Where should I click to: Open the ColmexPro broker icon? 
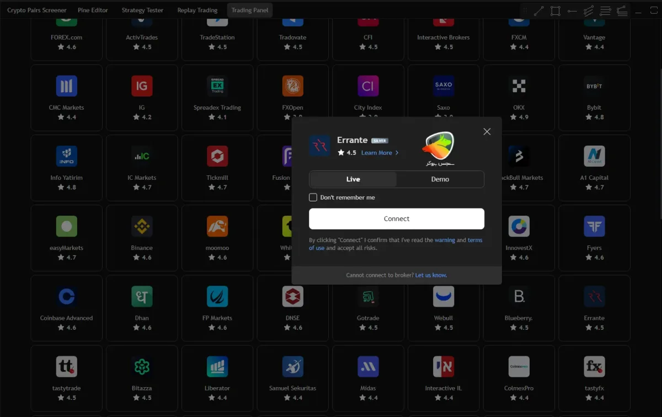point(519,366)
